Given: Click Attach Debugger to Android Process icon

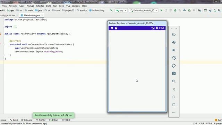Looking at the screenshot, I should [x=189, y=10].
